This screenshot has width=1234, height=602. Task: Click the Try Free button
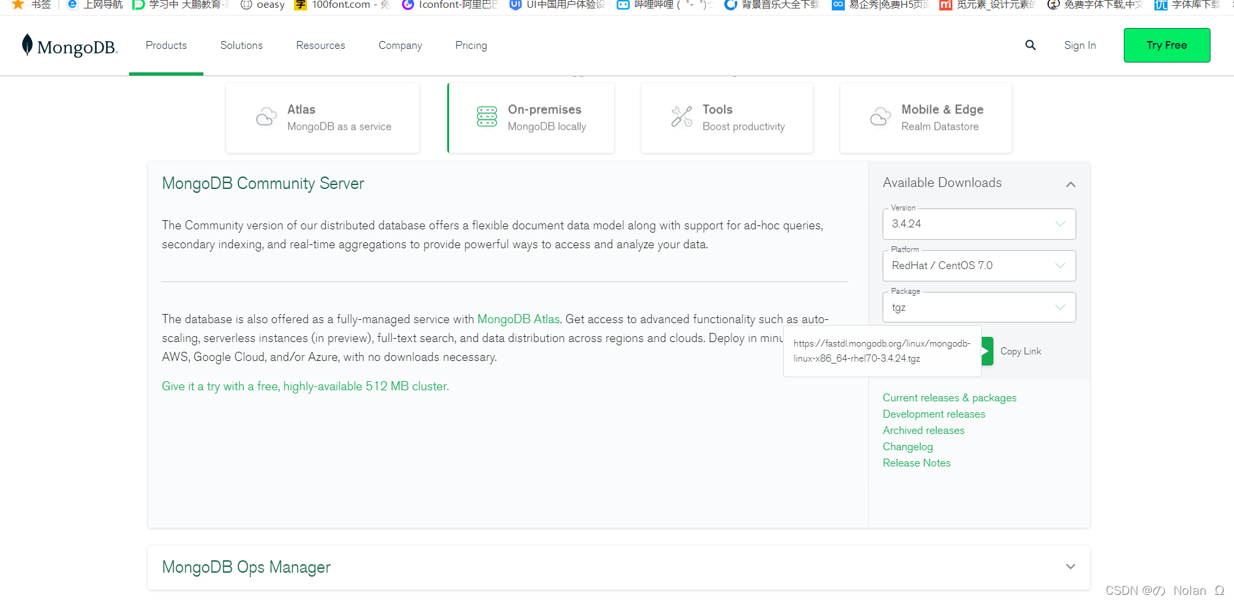pyautogui.click(x=1167, y=45)
